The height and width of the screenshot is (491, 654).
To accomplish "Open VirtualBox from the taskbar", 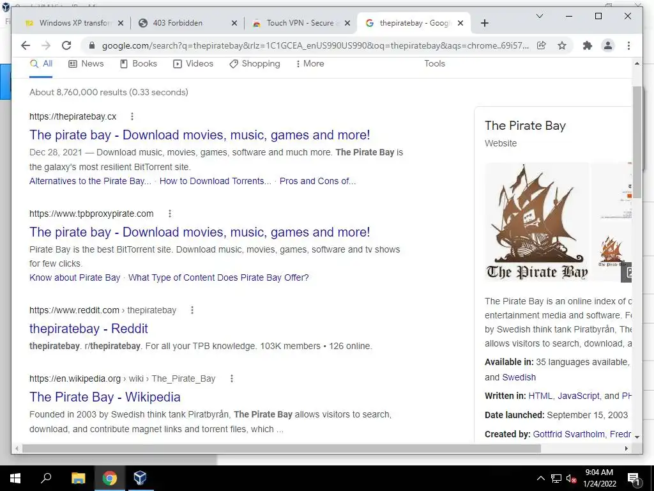I will [140, 478].
